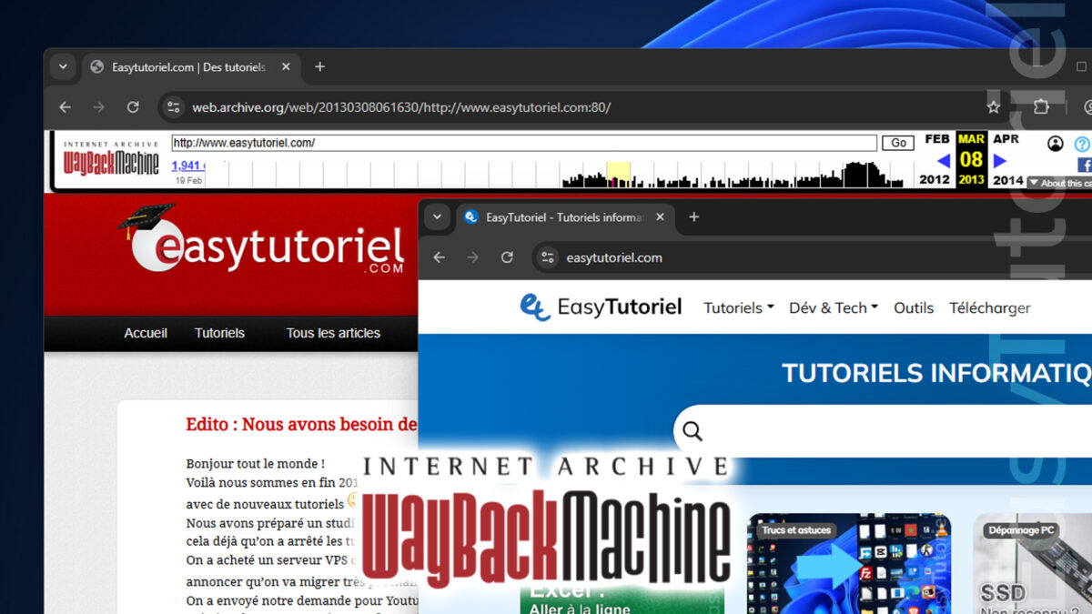Open the 'Trucs et astuces' article thumbnail
1092x614 pixels.
(849, 564)
